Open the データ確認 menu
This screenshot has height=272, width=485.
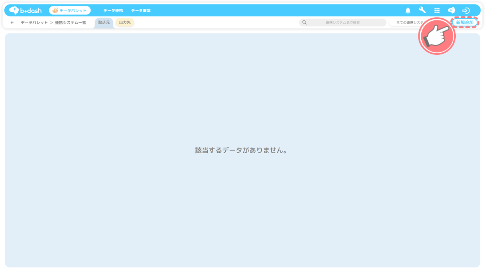[141, 10]
